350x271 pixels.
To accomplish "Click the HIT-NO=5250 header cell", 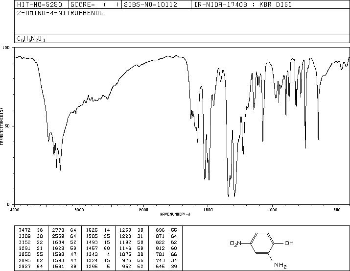I will [x=42, y=4].
